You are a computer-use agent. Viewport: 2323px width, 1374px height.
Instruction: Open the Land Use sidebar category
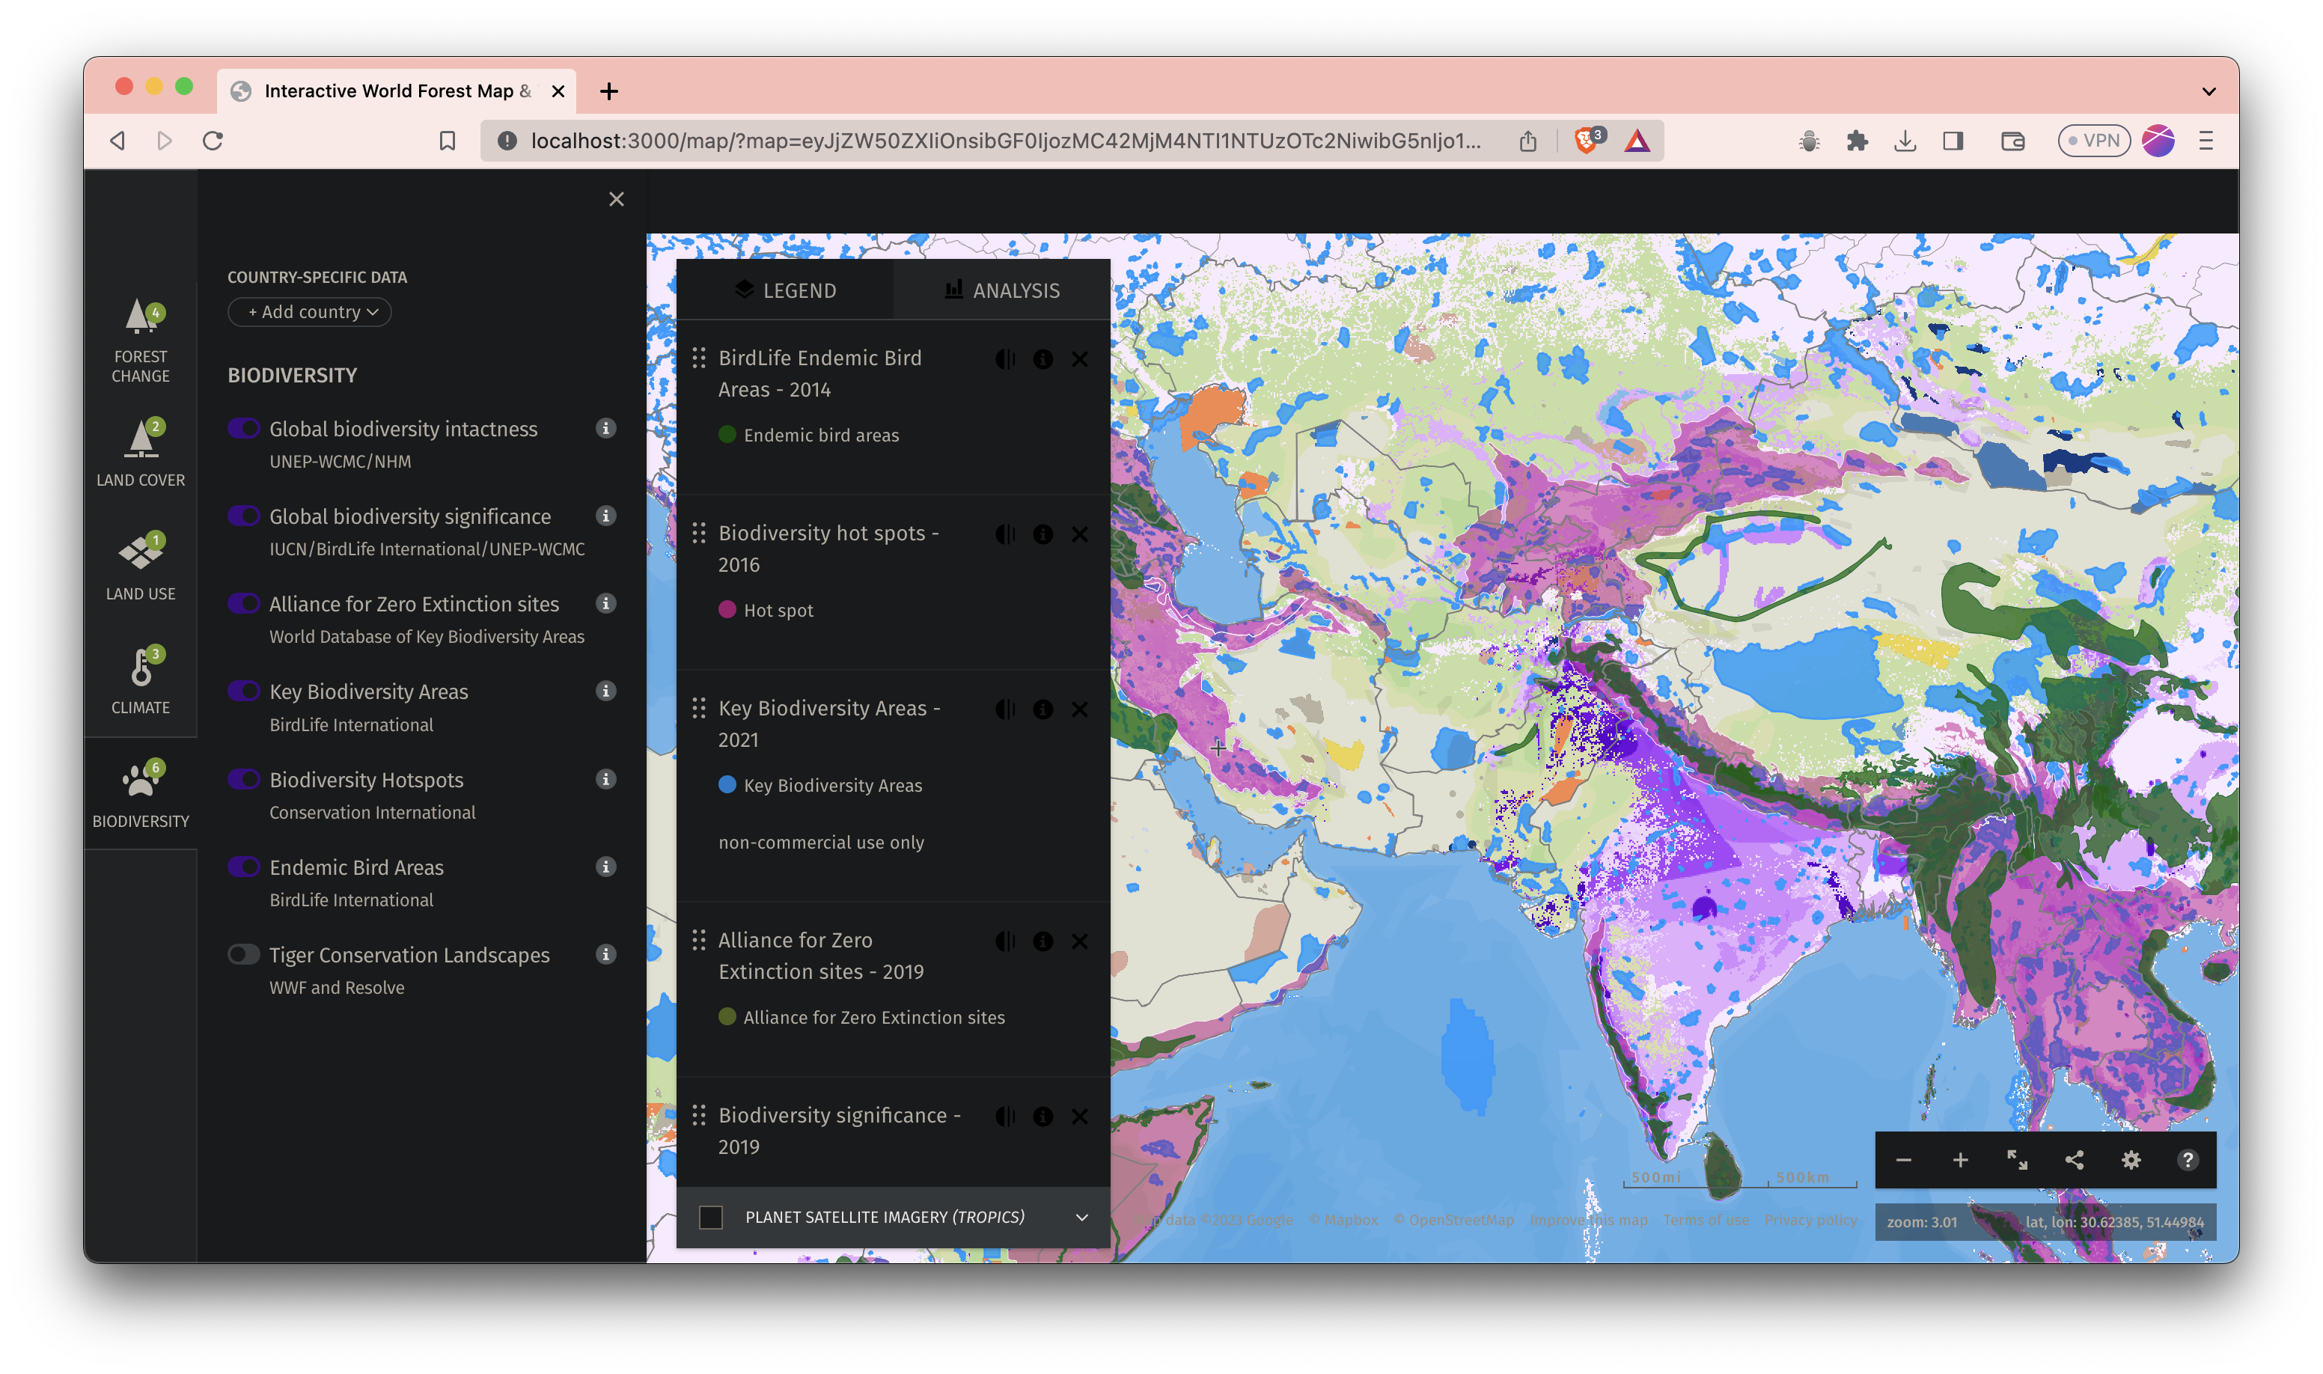tap(141, 567)
